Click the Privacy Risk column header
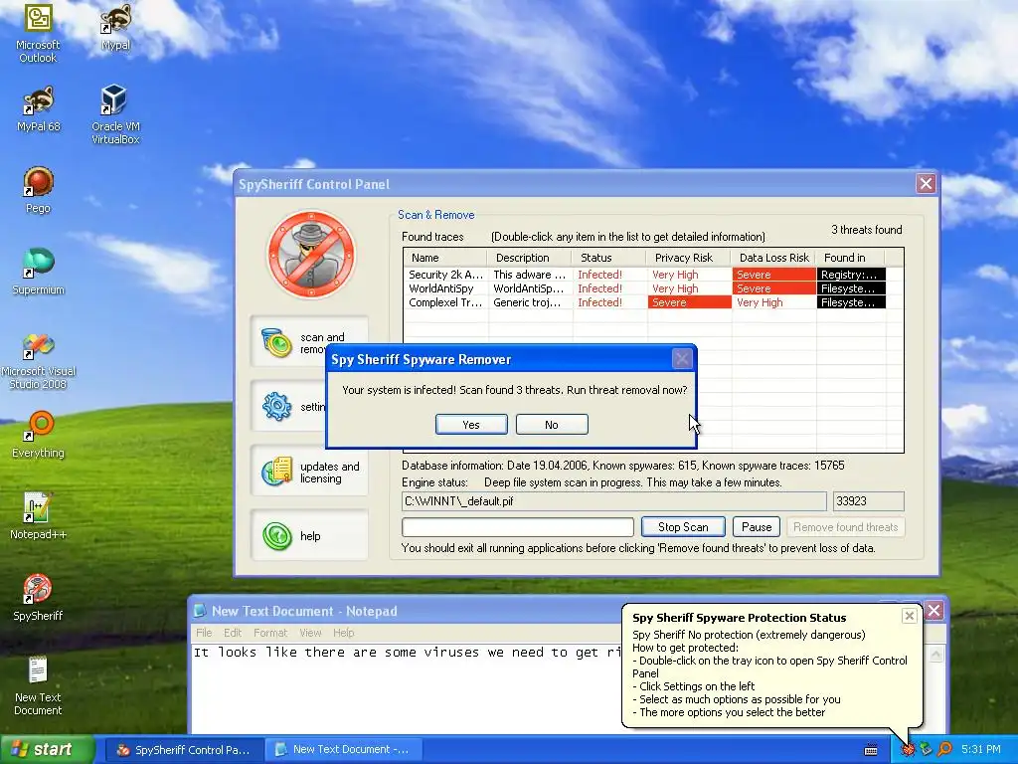1018x764 pixels. [688, 258]
